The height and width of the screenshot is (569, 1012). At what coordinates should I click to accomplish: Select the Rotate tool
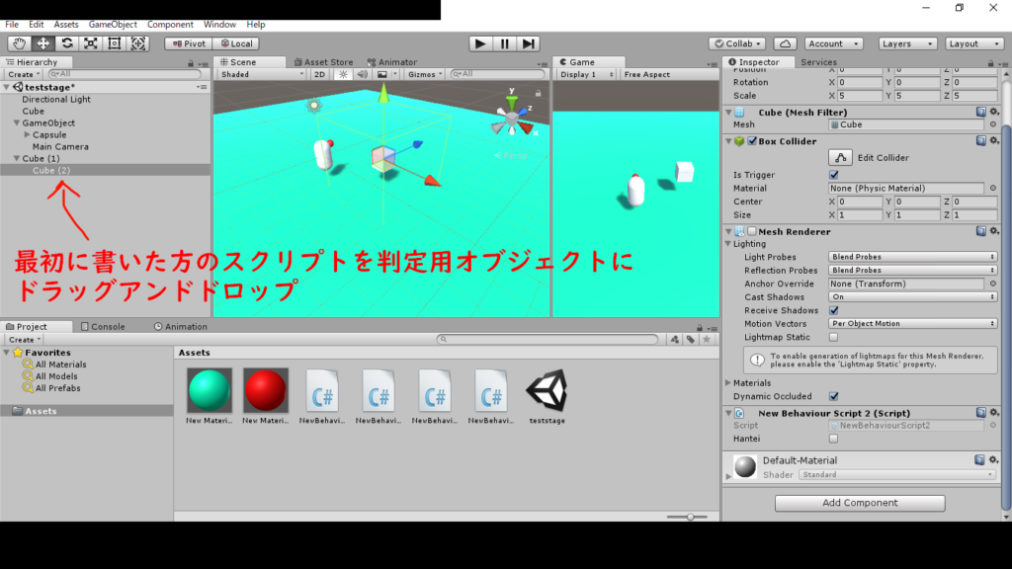[x=67, y=43]
